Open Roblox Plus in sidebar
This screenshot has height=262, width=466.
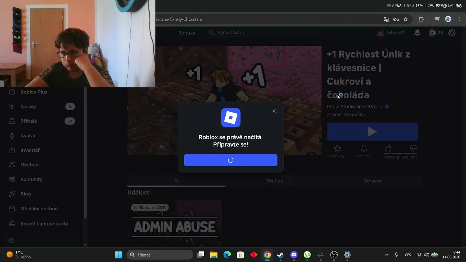coord(34,92)
